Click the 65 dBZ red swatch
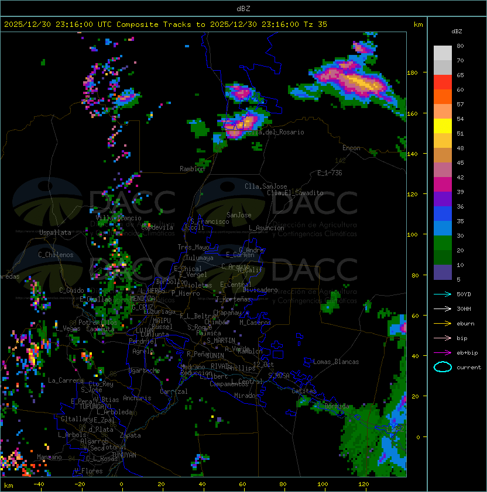The width and height of the screenshot is (487, 492). (x=443, y=82)
